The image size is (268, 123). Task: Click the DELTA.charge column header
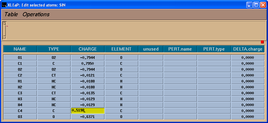pos(248,49)
